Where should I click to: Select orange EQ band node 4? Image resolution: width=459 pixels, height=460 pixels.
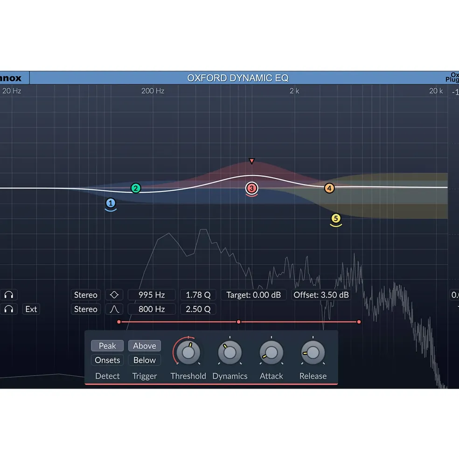point(329,188)
